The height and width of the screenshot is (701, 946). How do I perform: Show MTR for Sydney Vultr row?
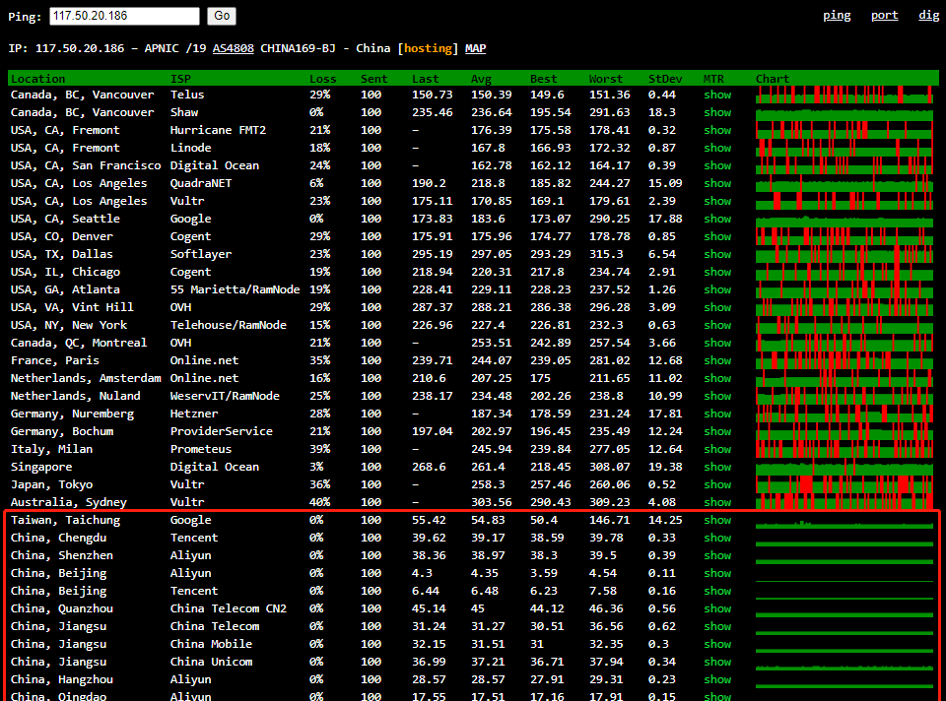point(717,502)
